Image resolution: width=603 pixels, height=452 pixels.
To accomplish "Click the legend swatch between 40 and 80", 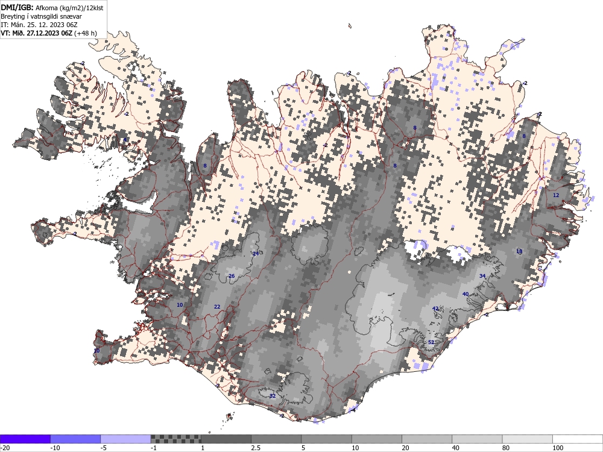I will [x=477, y=439].
